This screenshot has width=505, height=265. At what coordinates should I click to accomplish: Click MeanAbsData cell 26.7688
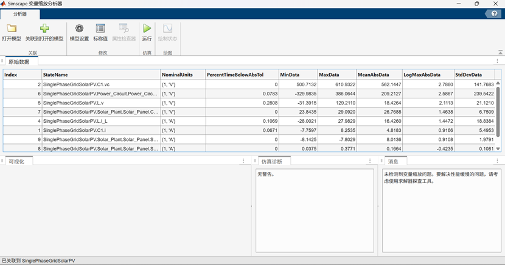379,112
